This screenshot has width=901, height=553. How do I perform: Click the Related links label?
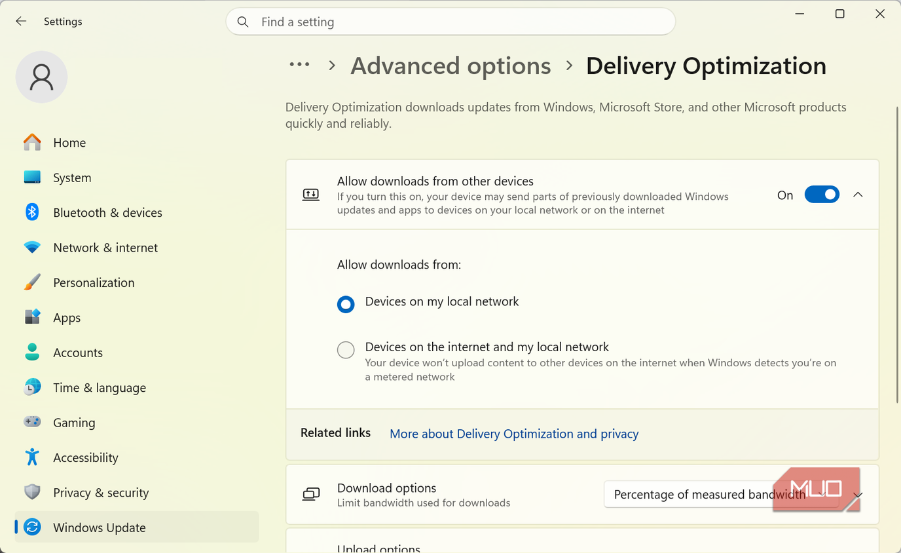[x=335, y=432]
